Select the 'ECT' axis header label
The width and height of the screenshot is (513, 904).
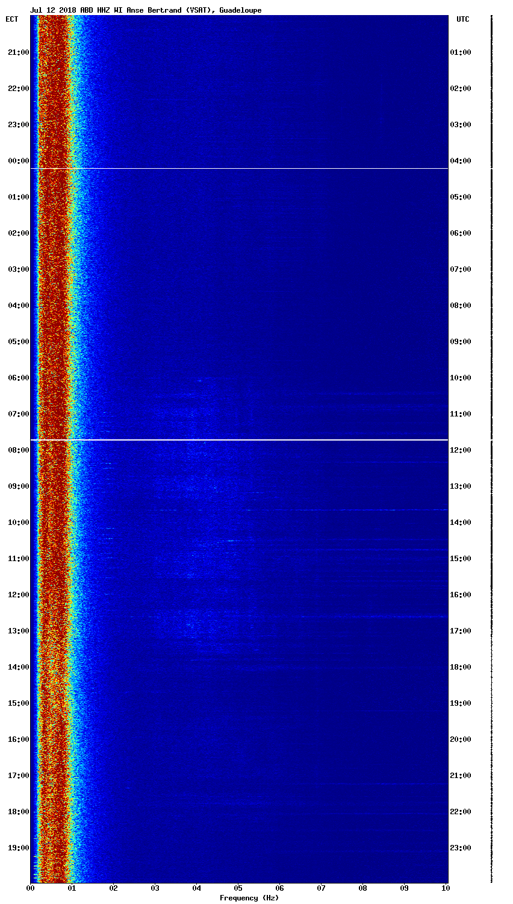[x=12, y=19]
